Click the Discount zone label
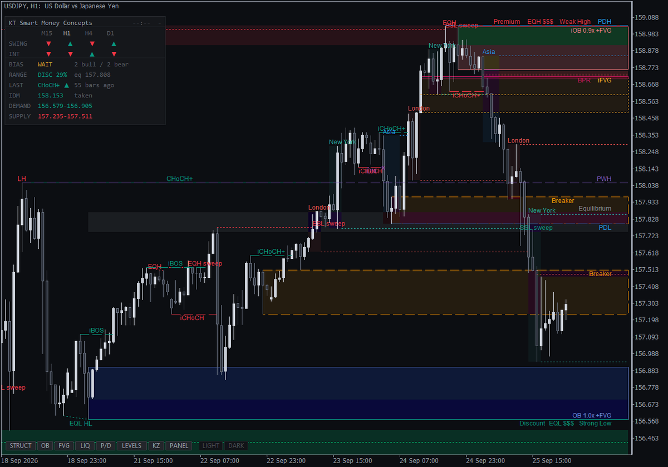This screenshot has height=467, width=668. 532,424
